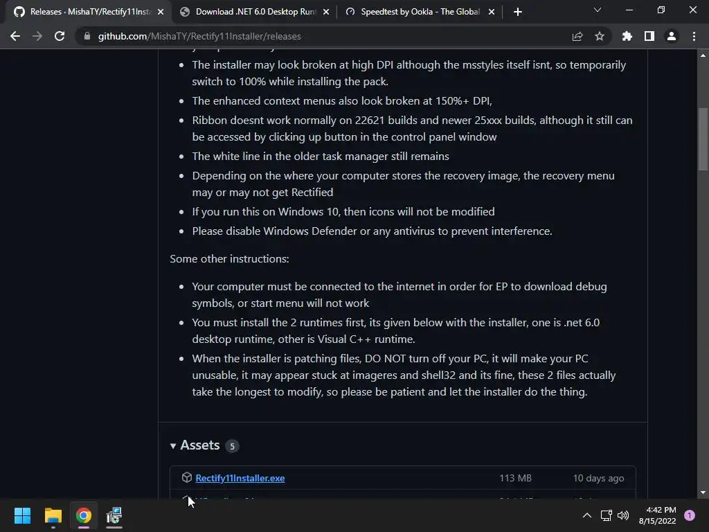Close the .NET 6.0 download tab

pyautogui.click(x=326, y=12)
